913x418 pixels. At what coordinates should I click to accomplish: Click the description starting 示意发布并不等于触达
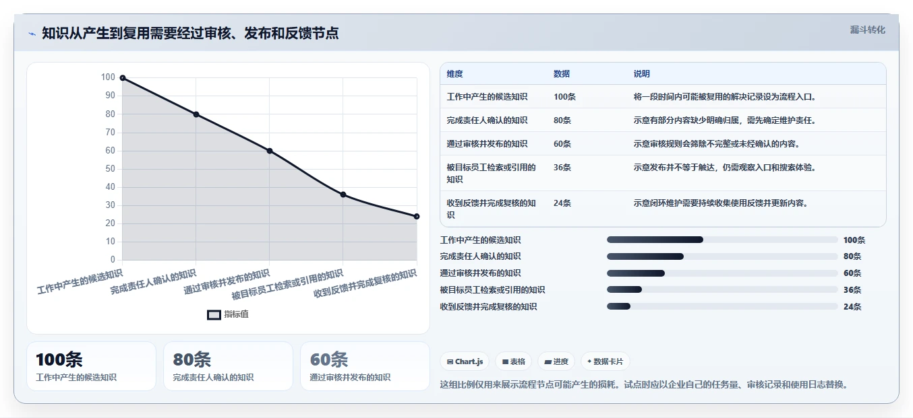point(726,168)
